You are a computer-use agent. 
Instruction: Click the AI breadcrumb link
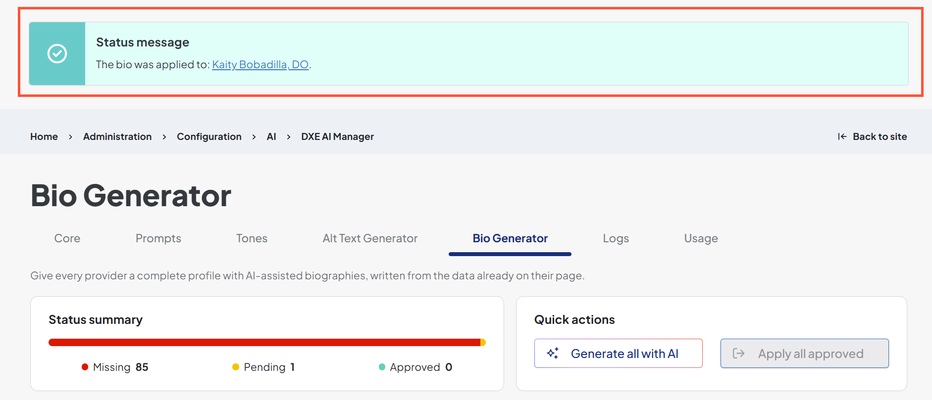[271, 136]
